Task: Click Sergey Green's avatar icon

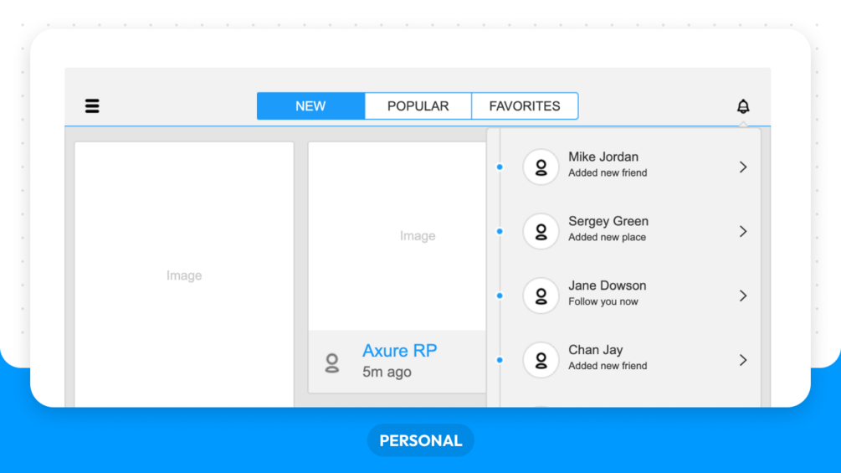Action: 541,232
